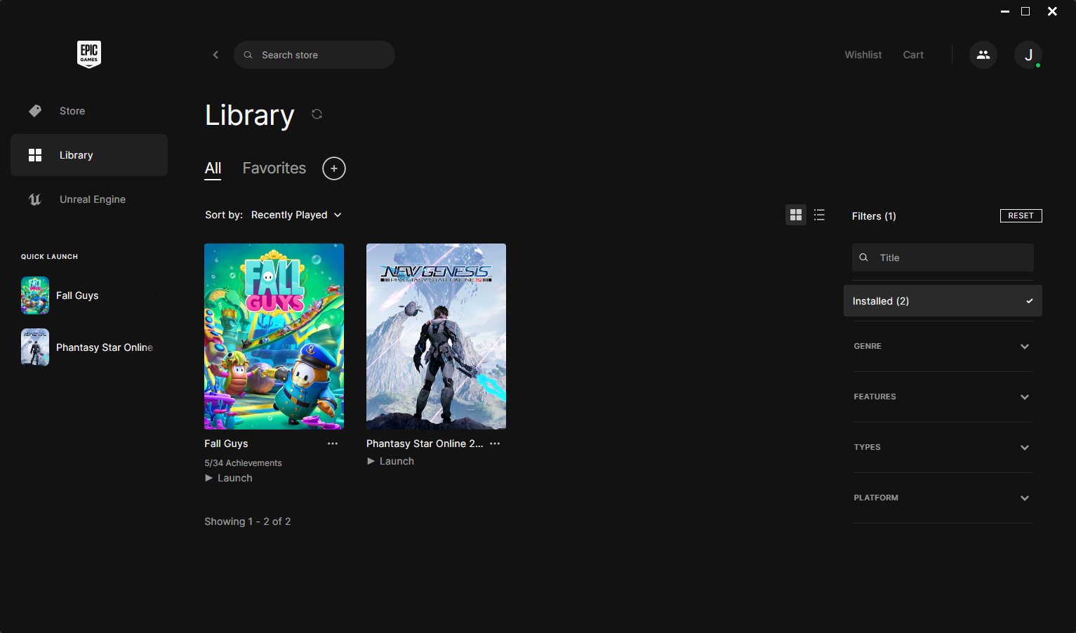This screenshot has height=633, width=1076.
Task: Go back using the back arrow
Action: pos(215,55)
